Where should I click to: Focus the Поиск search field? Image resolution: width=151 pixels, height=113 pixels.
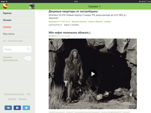click(x=17, y=49)
